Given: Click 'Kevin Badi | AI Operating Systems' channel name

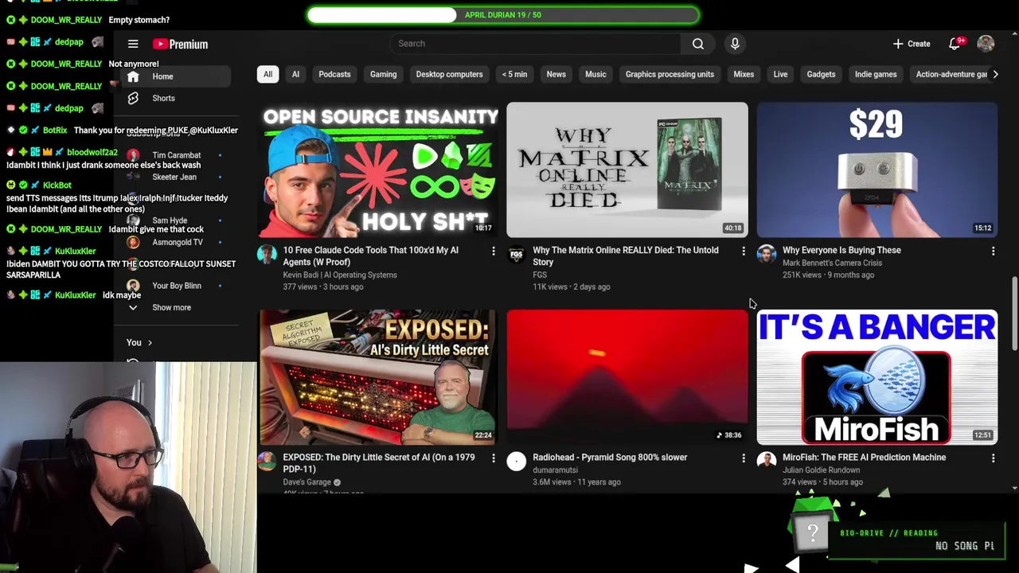Looking at the screenshot, I should tap(340, 275).
